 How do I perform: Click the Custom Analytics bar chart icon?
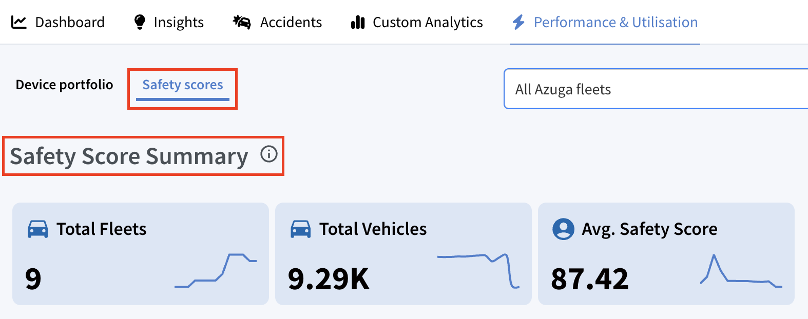(x=358, y=22)
